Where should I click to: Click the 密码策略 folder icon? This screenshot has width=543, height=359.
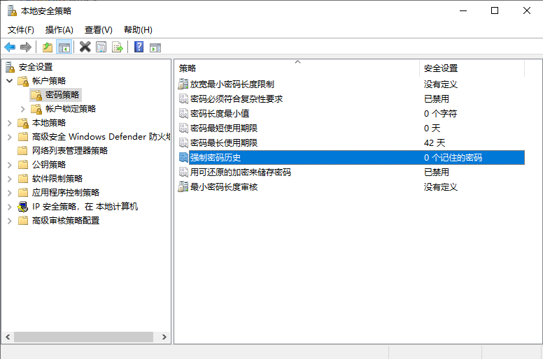point(36,95)
